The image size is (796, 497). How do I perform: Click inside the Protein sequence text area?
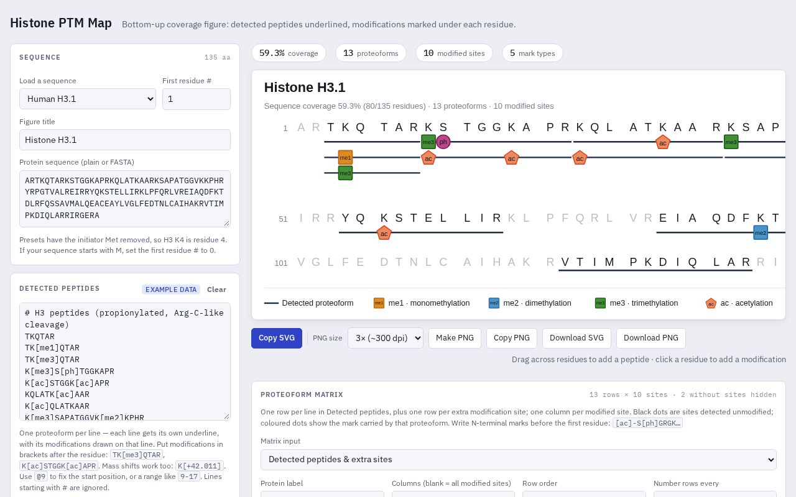[x=125, y=199]
